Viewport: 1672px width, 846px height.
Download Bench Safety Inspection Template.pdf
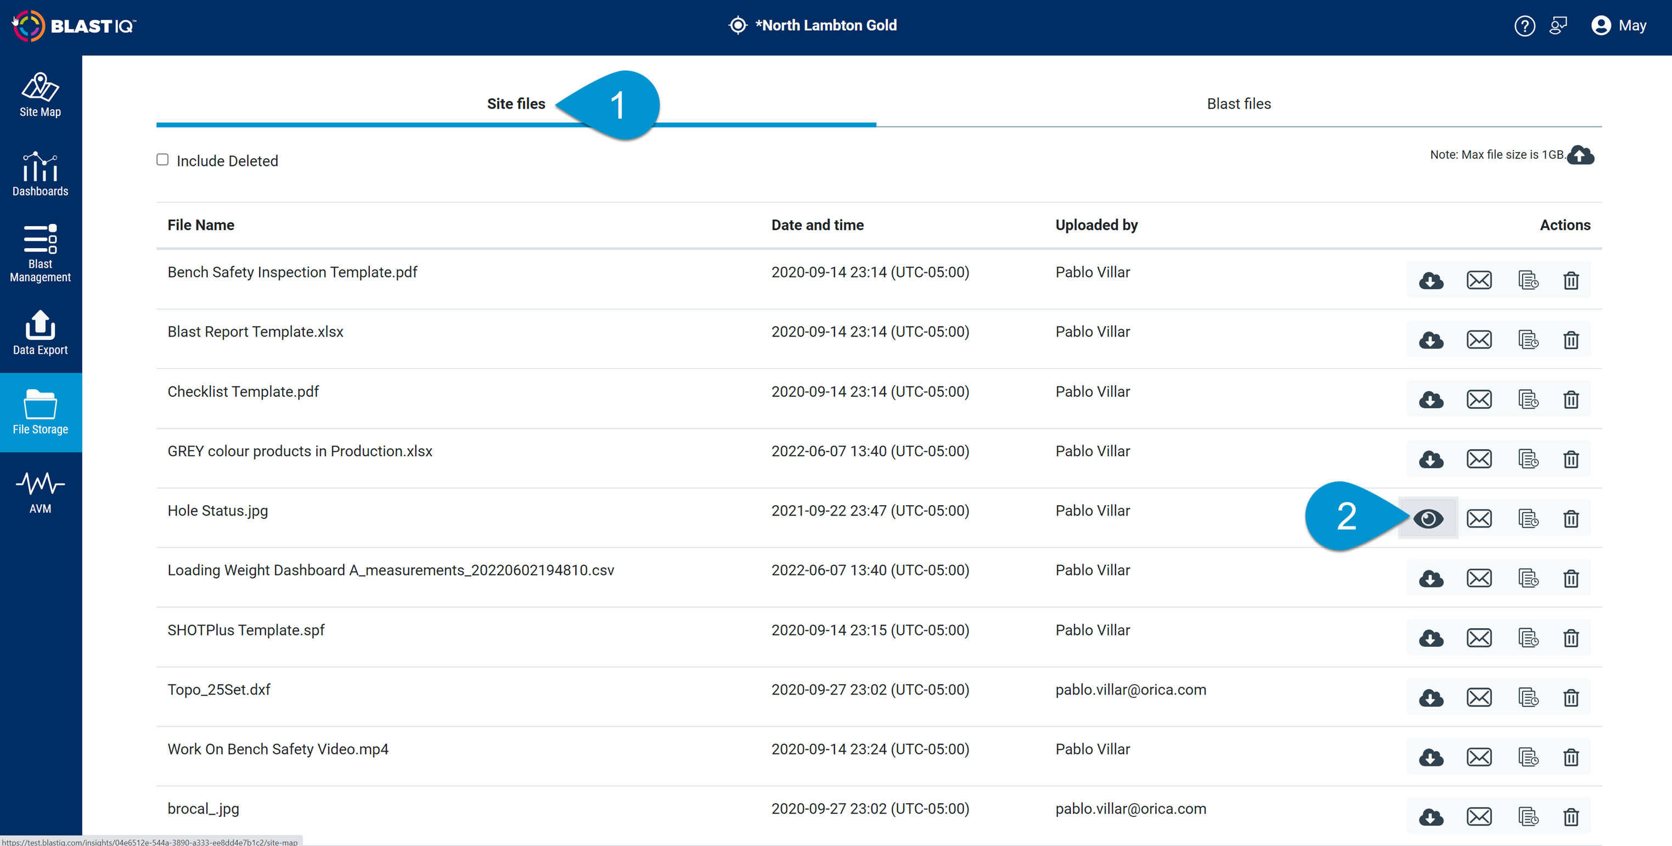click(1431, 281)
